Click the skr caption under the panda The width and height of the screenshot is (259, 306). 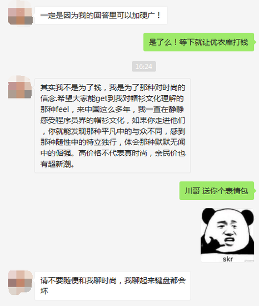click(x=228, y=259)
